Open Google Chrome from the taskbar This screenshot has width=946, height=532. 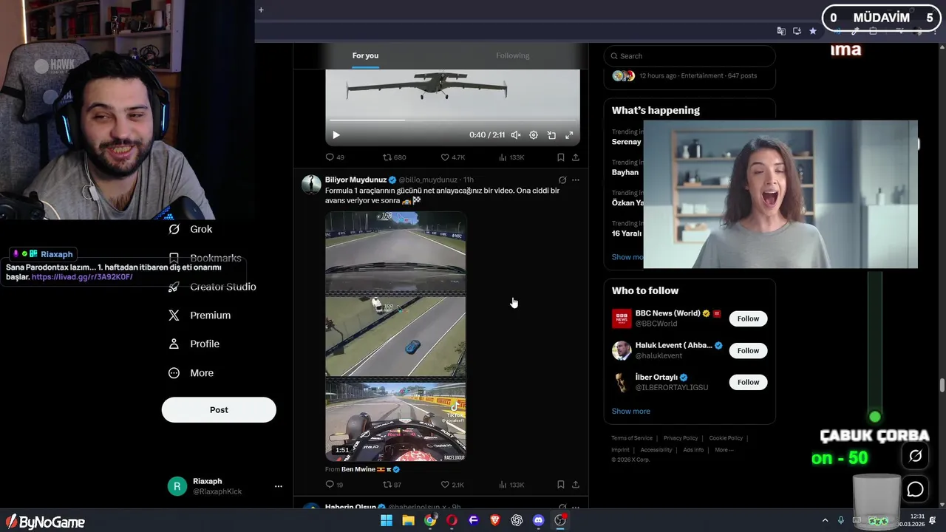coord(430,521)
